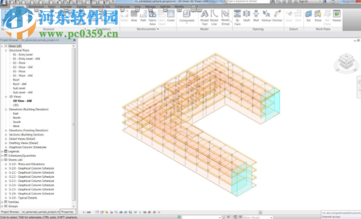The height and width of the screenshot is (219, 361).
Task: Select the Vertical opening tool
Action: tap(267, 16)
